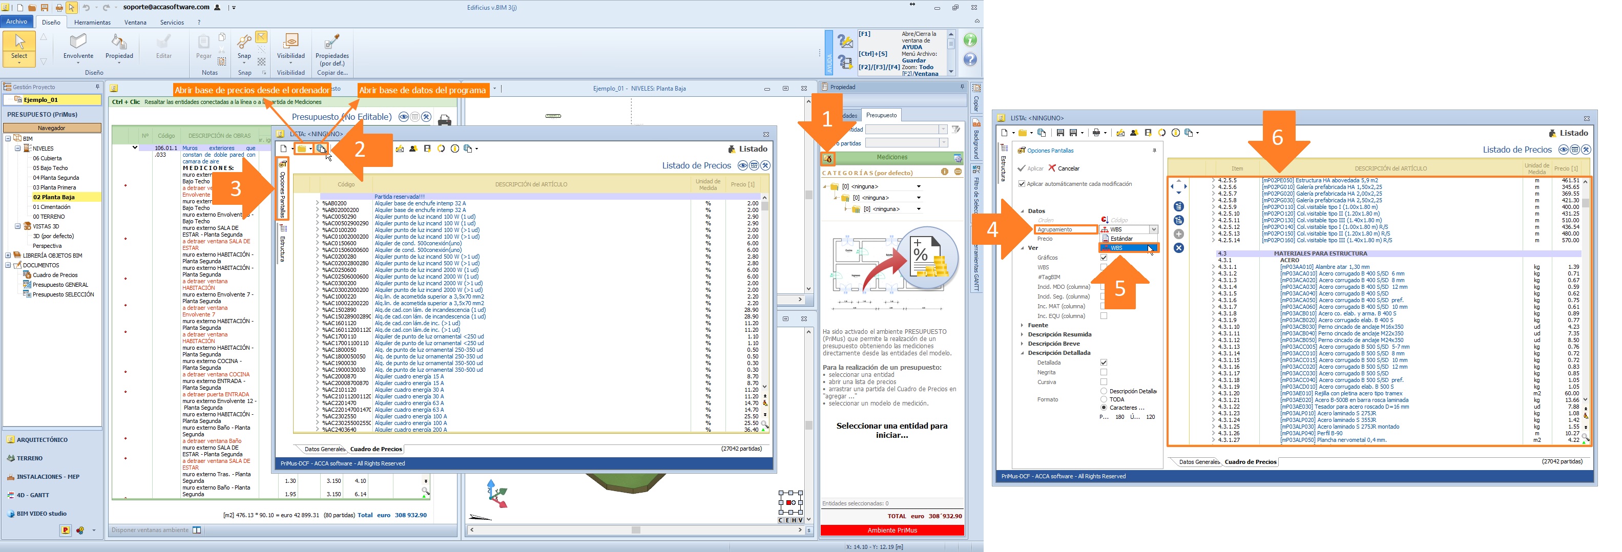
Task: Toggle the Gráficos checkbox
Action: (1103, 258)
